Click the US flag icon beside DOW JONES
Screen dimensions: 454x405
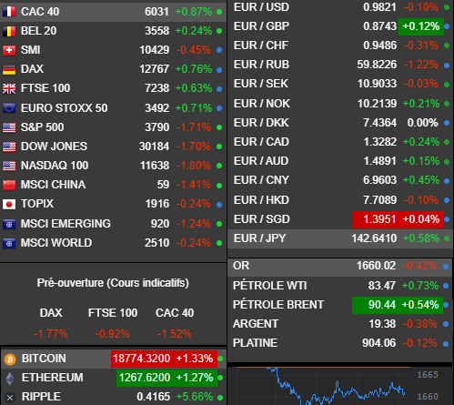[9, 147]
